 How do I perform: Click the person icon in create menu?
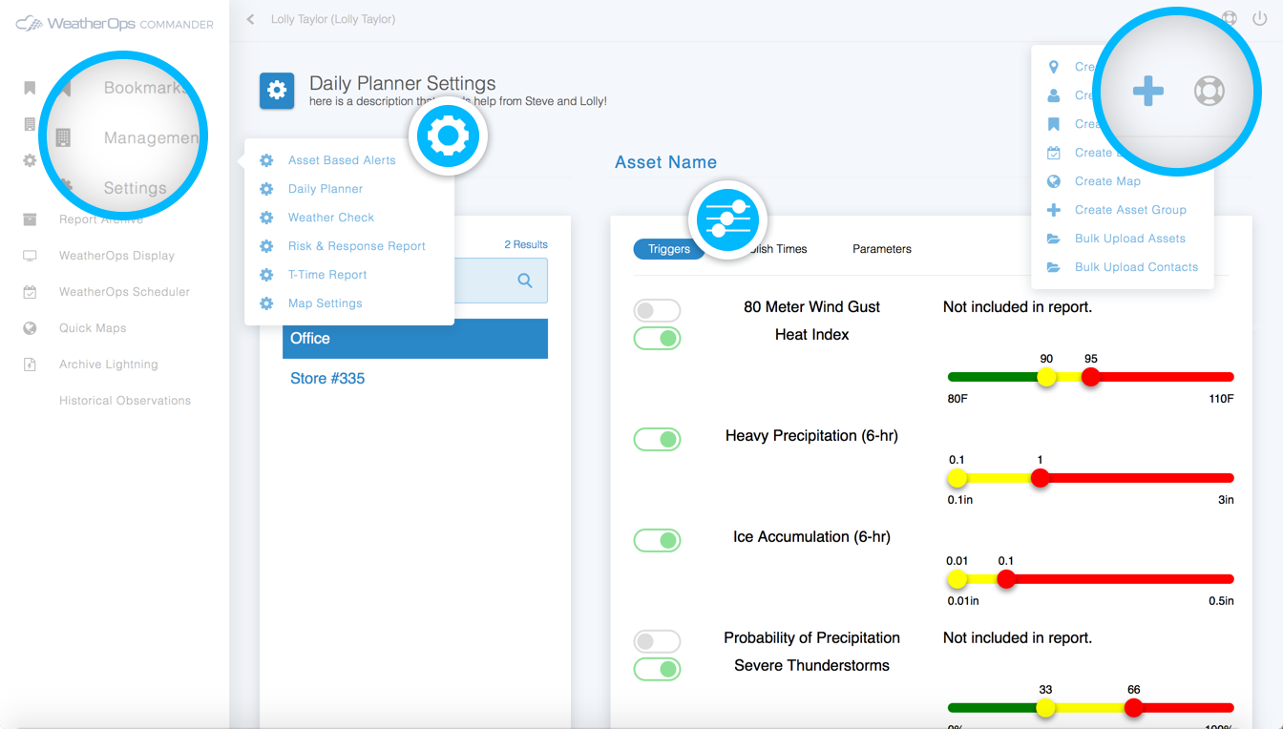point(1054,95)
